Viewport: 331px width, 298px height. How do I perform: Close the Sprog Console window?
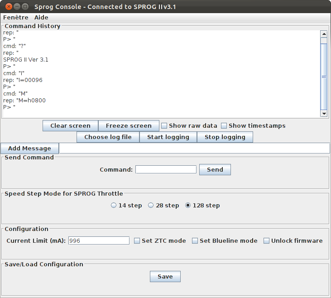pyautogui.click(x=9, y=6)
